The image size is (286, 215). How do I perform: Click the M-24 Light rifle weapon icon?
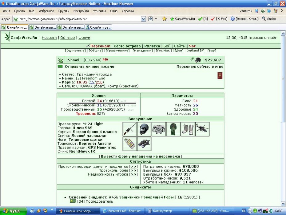click(x=130, y=129)
